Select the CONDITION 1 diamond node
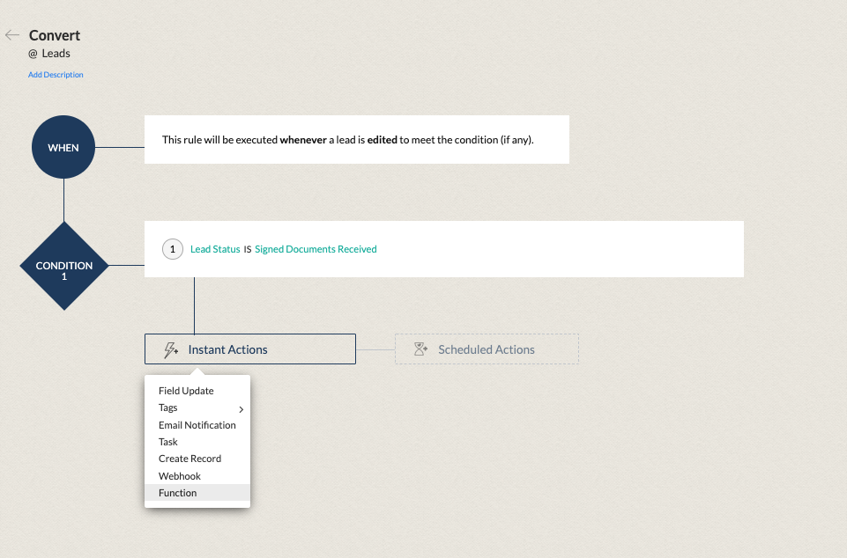847x558 pixels. point(63,265)
